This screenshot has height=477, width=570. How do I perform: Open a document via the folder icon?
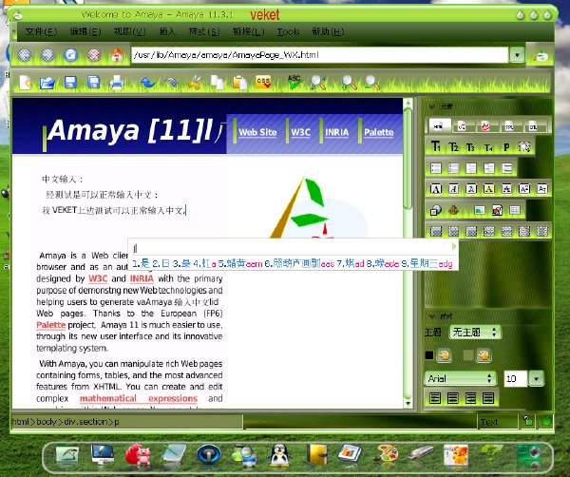47,83
